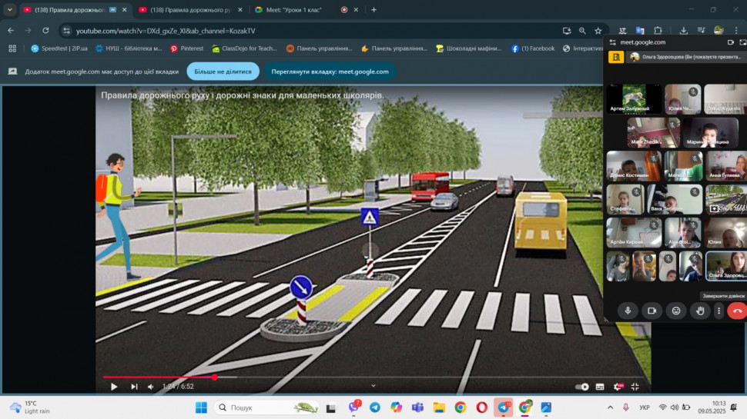Expand the chevron below the progress bar
This screenshot has width=747, height=419.
point(373,386)
